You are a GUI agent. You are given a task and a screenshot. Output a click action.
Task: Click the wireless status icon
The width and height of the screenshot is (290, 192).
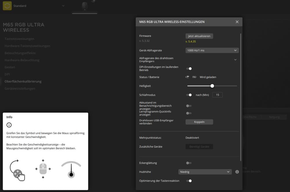coord(188,77)
